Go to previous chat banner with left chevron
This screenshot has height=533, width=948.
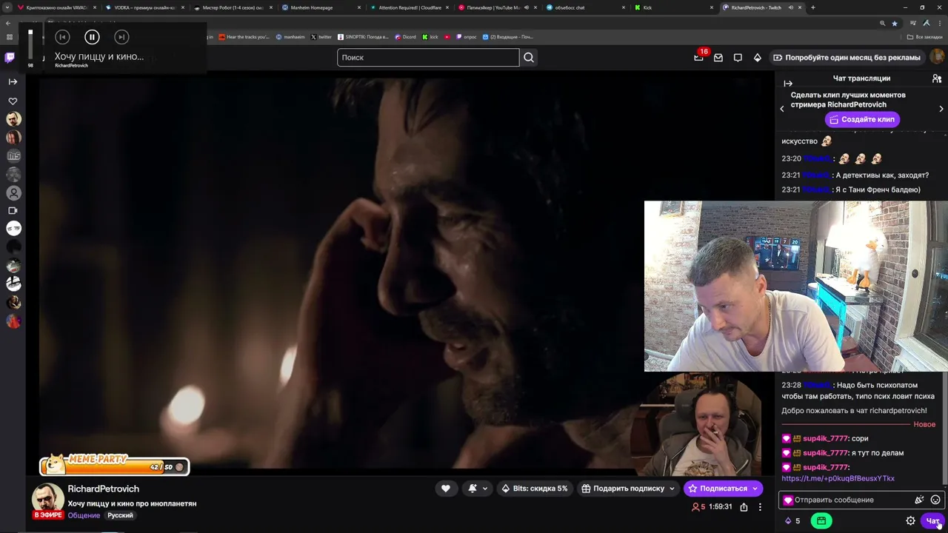pyautogui.click(x=782, y=109)
